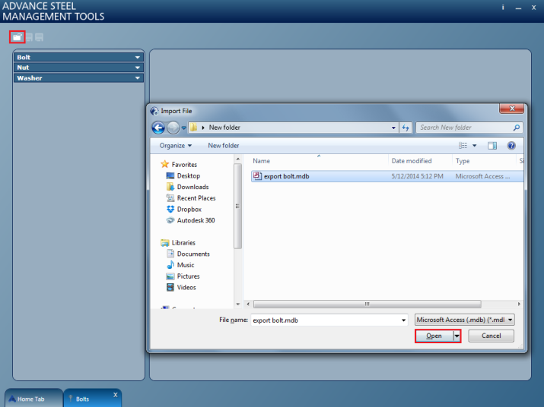Toggle the preview pane icon
This screenshot has width=544, height=407.
coord(492,146)
